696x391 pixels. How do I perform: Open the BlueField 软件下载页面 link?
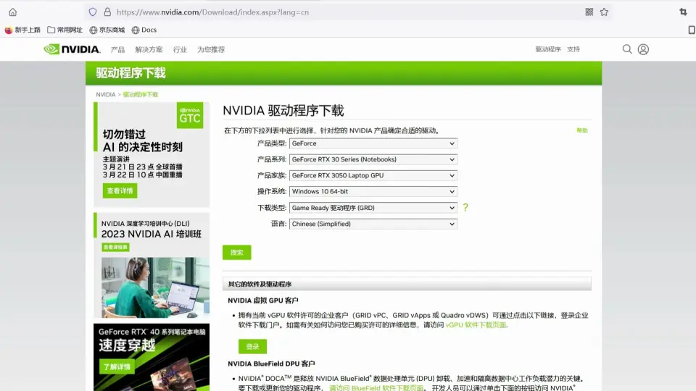(376, 388)
